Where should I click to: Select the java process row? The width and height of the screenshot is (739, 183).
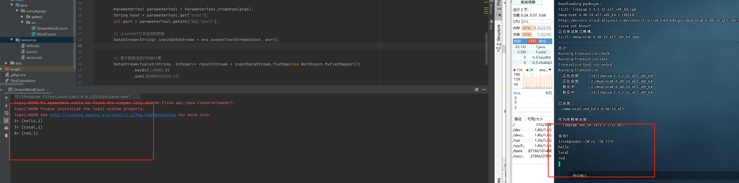(x=532, y=47)
